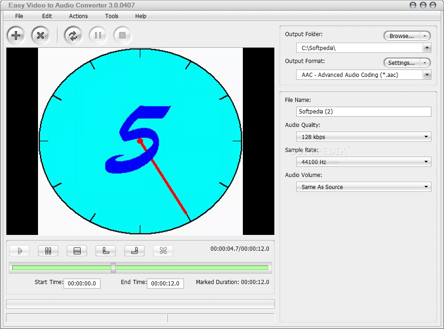Click the Marked Duration 00:00:12.0 text
The width and height of the screenshot is (444, 329).
(233, 282)
